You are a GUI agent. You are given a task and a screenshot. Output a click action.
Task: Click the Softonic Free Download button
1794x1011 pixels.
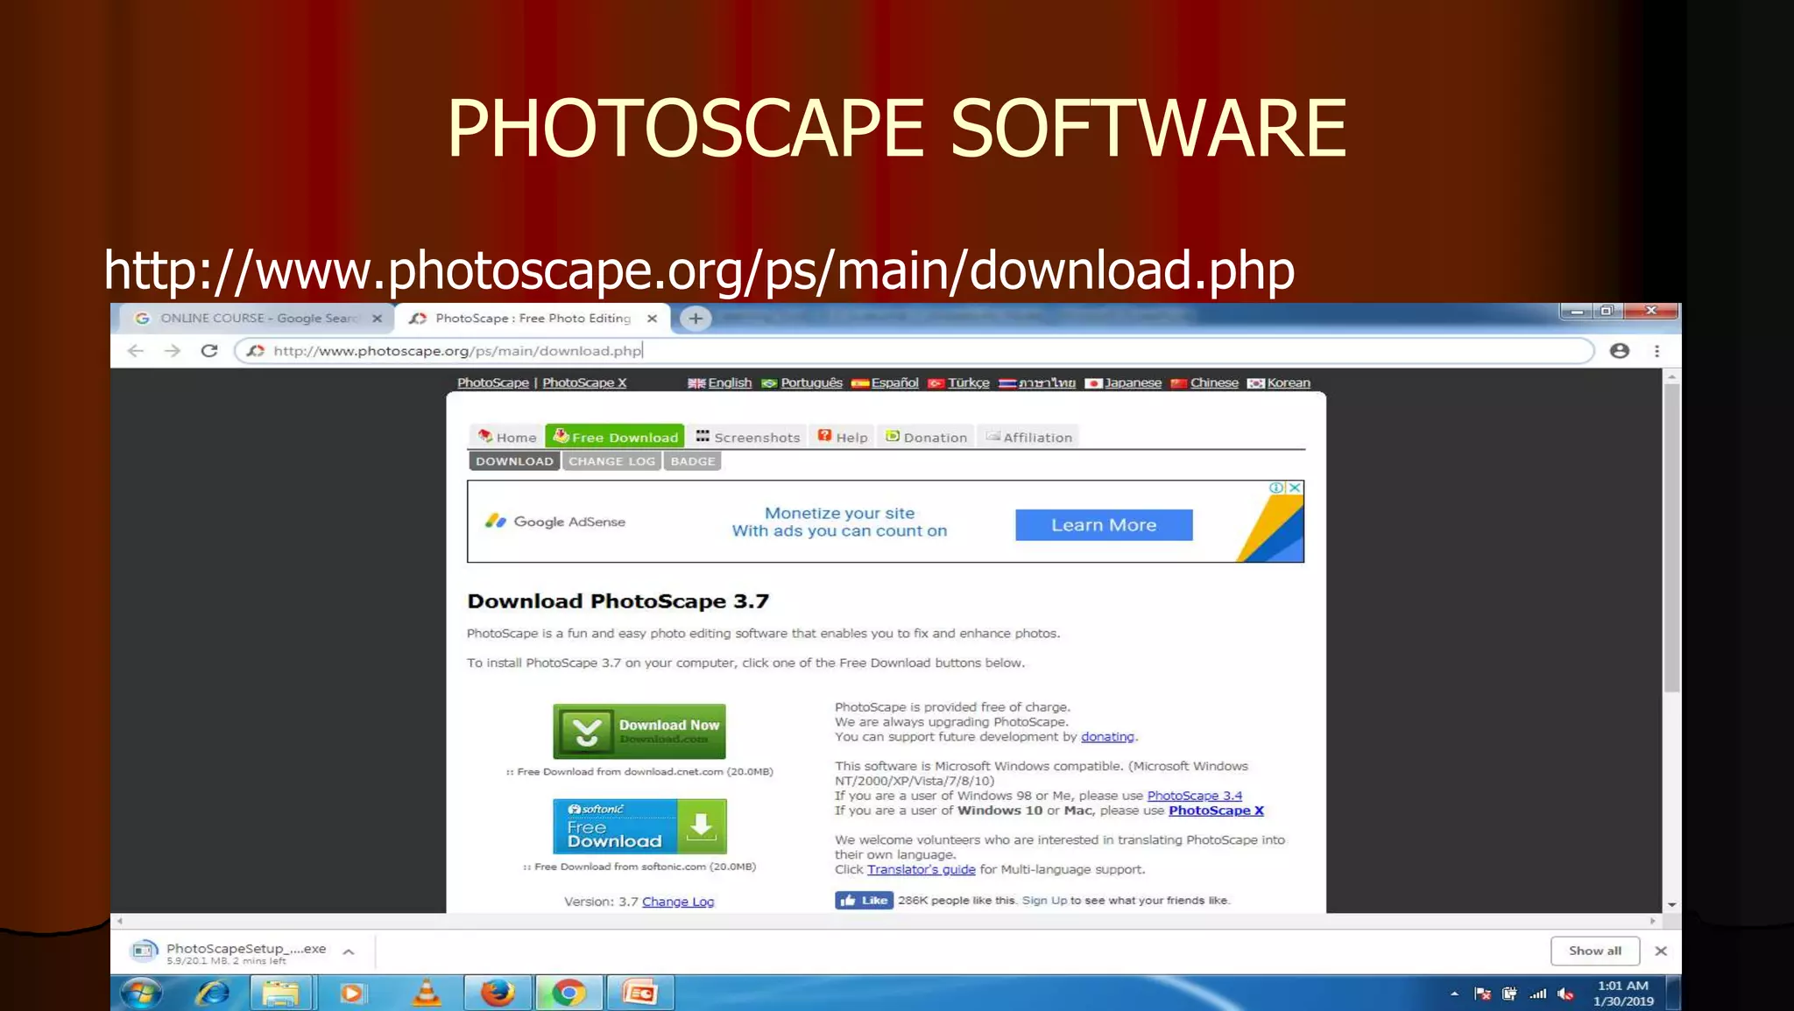tap(639, 826)
